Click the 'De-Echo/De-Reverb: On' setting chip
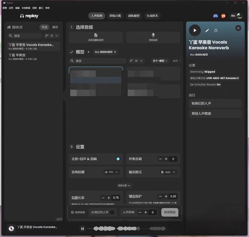 [205, 85]
